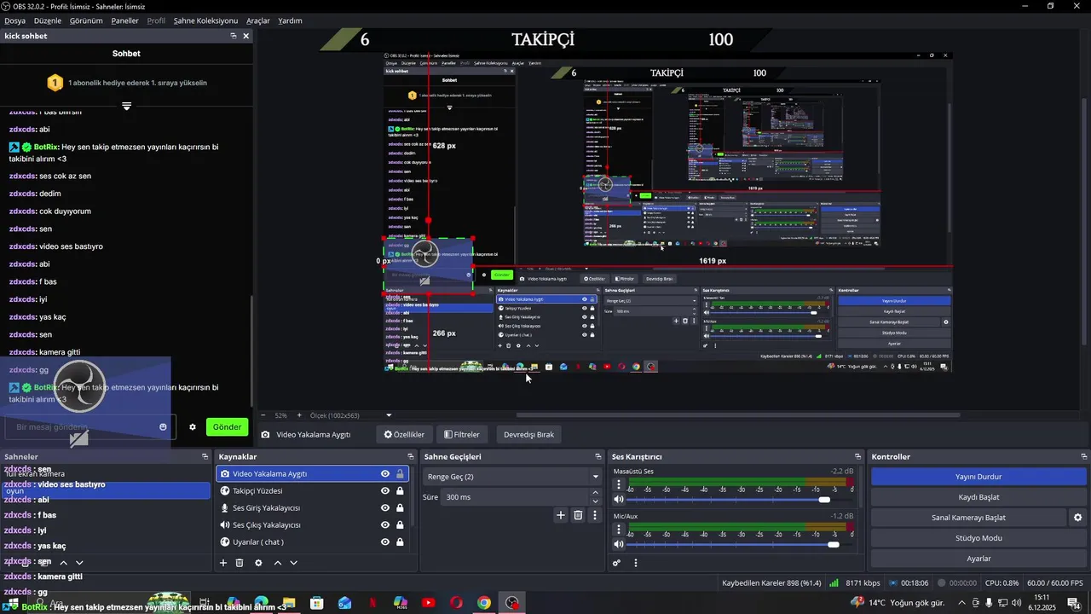Screen dimensions: 1091x614
Task: Stop streaming with Yayını Durdur
Action: tap(978, 477)
